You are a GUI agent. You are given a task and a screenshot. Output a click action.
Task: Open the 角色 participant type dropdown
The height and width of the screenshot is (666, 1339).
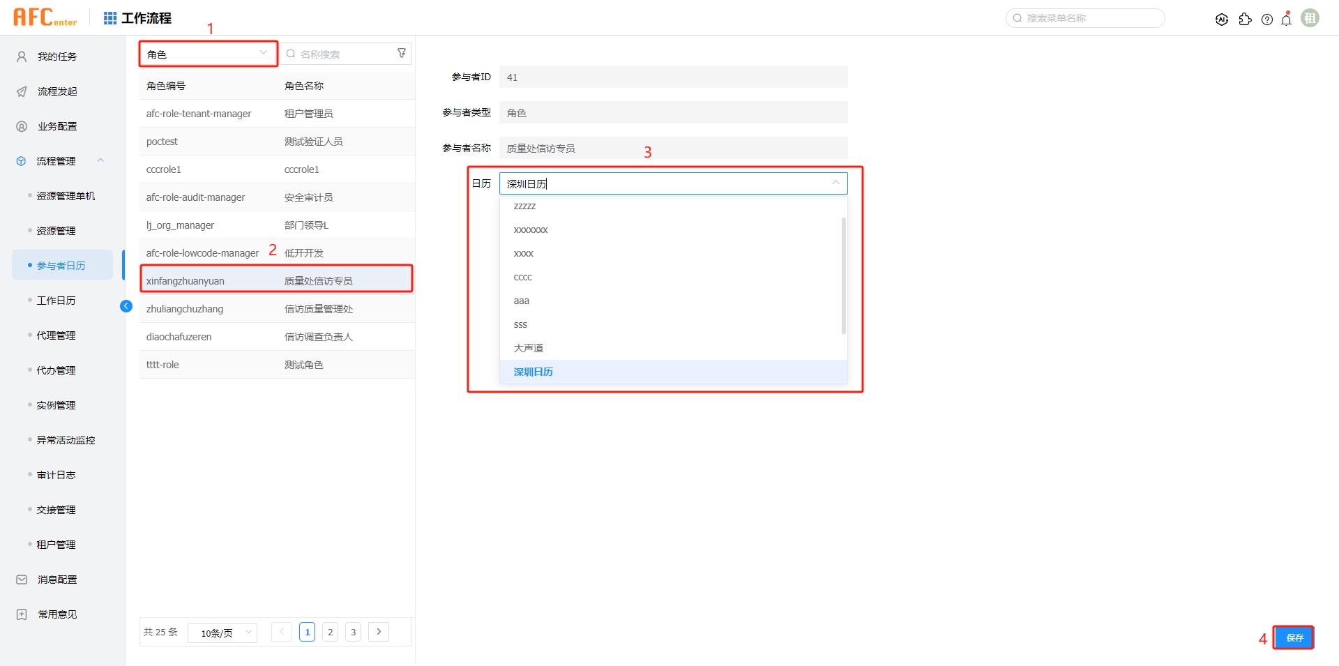coord(208,54)
